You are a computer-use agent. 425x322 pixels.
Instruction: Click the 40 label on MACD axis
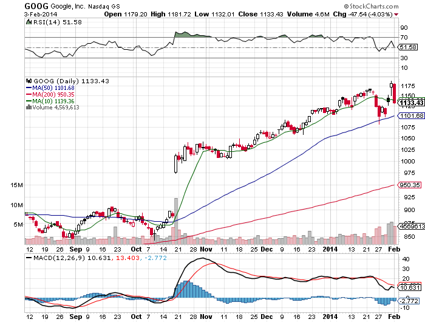[406, 259]
